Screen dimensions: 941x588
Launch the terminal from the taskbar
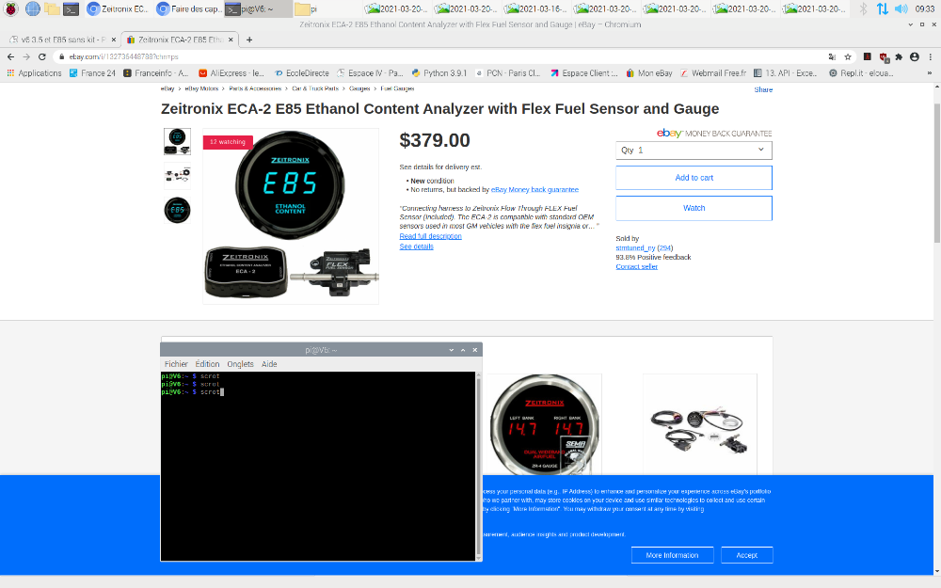coord(72,8)
